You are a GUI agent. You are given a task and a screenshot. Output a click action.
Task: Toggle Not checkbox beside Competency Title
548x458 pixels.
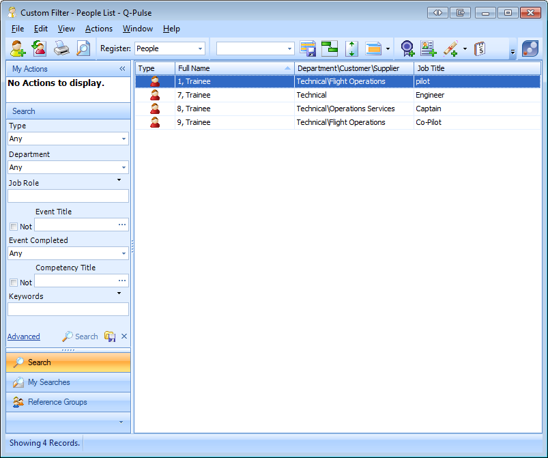[14, 283]
